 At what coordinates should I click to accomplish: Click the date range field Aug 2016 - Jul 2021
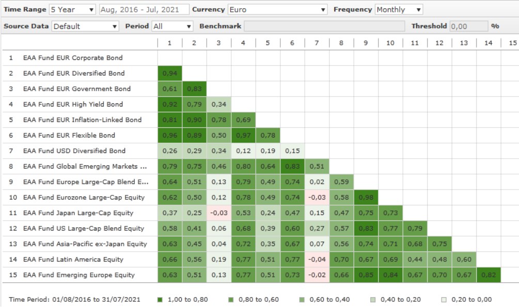143,9
